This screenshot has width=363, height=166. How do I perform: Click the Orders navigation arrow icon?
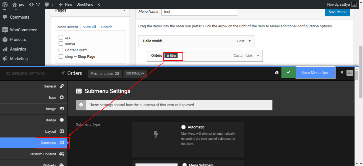coord(63,73)
